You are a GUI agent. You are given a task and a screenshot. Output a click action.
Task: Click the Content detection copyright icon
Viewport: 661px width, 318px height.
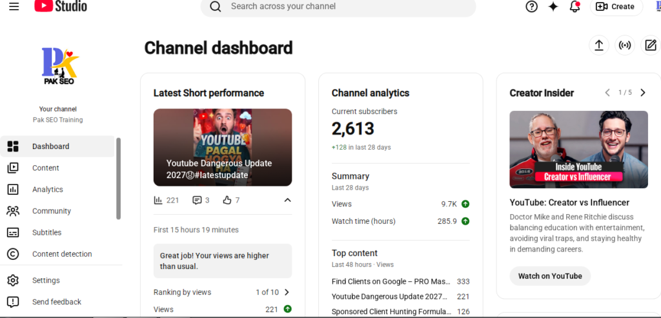[x=13, y=253]
